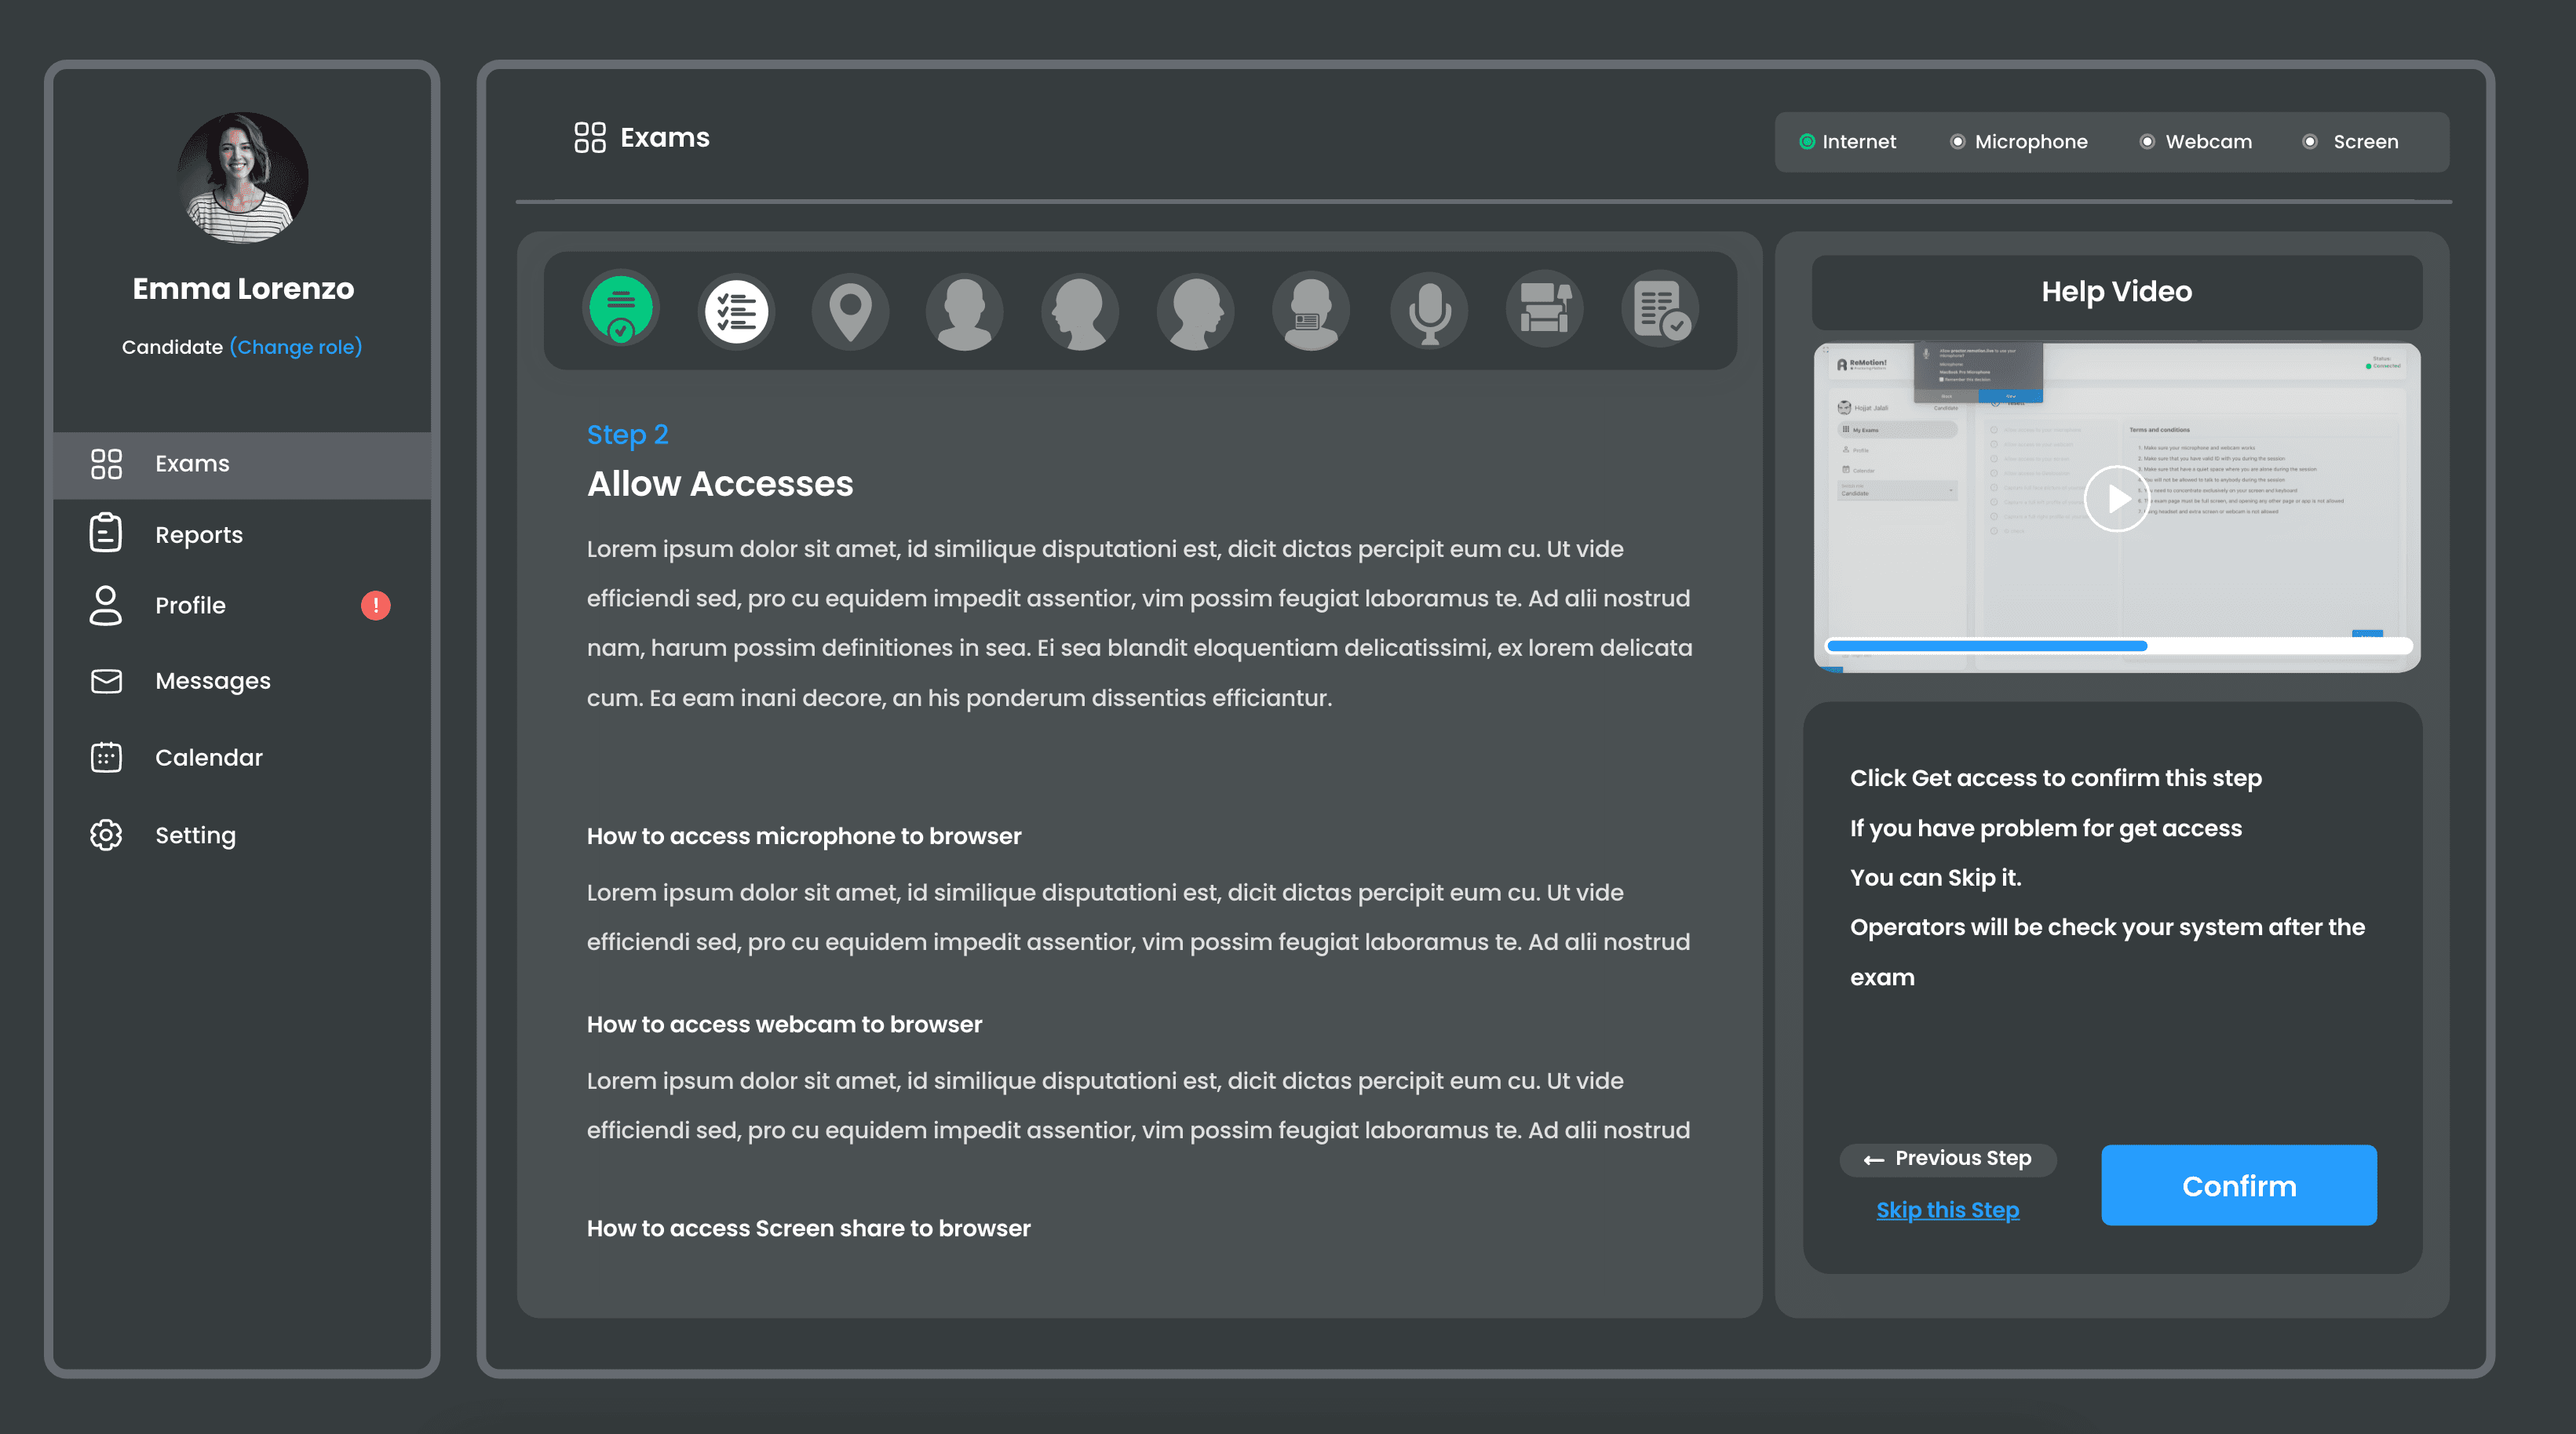Click the Skip this Step link
2576x1434 pixels.
click(x=1947, y=1210)
